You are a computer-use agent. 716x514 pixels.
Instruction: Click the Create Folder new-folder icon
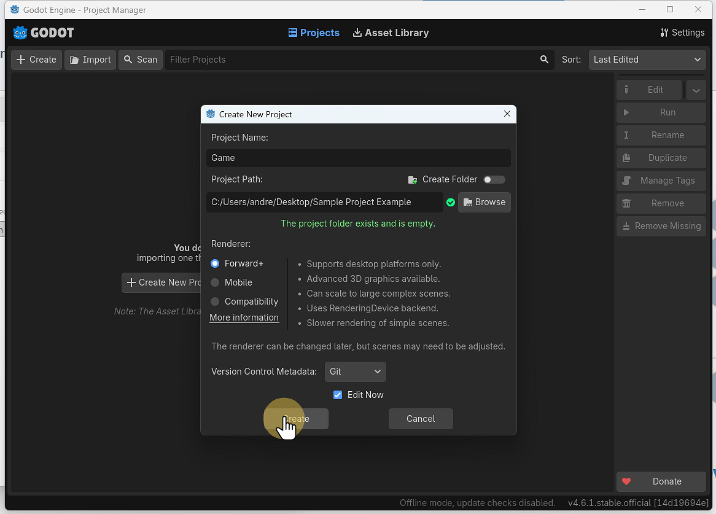(413, 179)
